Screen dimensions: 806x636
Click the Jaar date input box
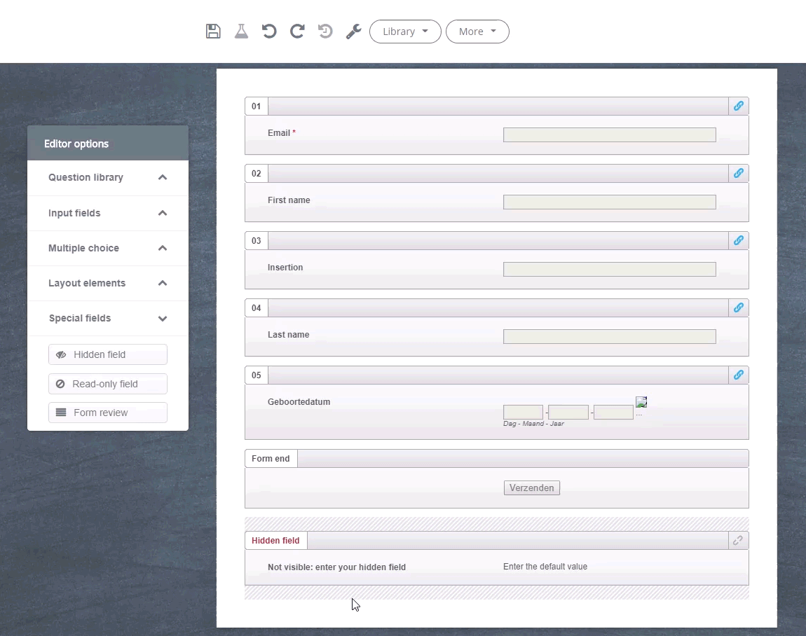click(613, 412)
